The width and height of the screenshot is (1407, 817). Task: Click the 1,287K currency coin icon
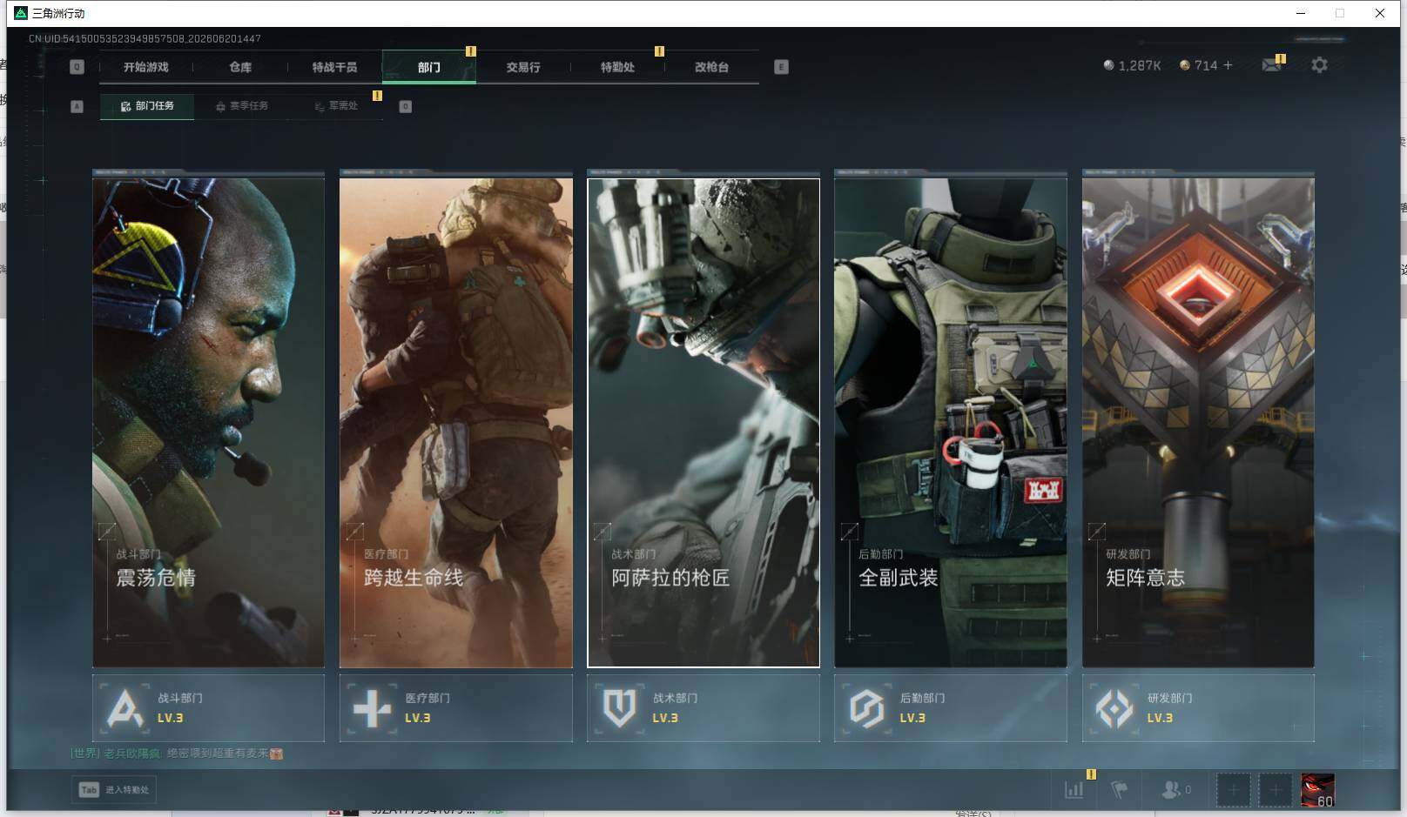coord(1108,65)
